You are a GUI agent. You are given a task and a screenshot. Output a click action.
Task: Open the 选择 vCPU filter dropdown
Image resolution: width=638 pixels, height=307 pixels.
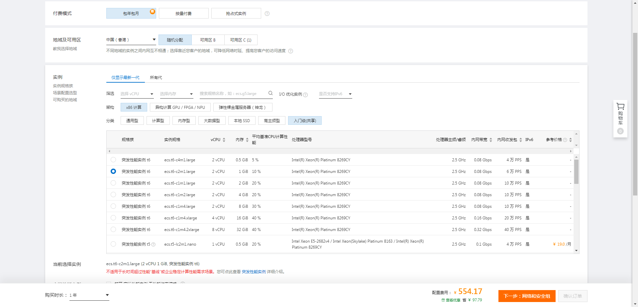pyautogui.click(x=137, y=94)
